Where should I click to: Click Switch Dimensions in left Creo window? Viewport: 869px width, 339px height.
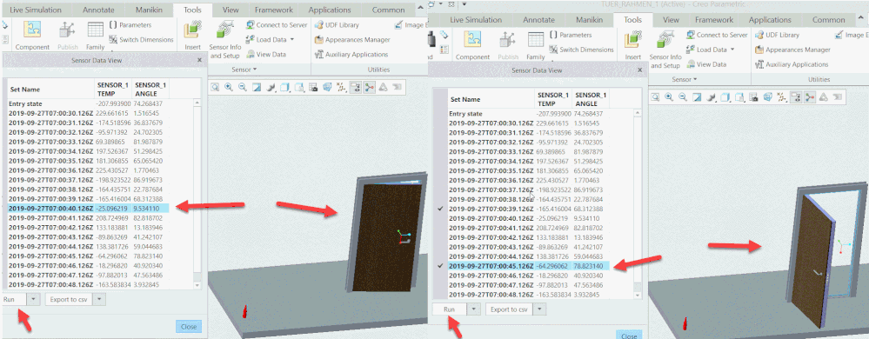(x=141, y=39)
